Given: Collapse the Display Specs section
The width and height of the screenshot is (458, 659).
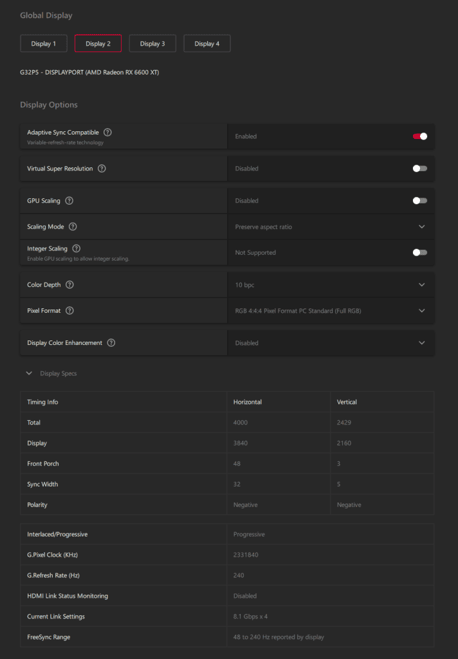Looking at the screenshot, I should [x=29, y=373].
